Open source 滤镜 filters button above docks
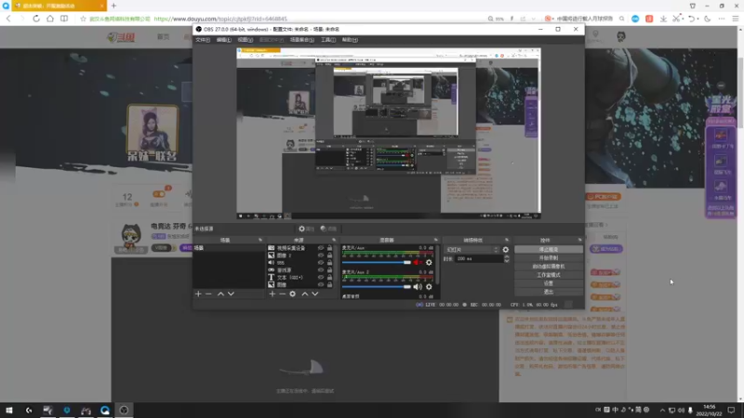 pyautogui.click(x=328, y=229)
